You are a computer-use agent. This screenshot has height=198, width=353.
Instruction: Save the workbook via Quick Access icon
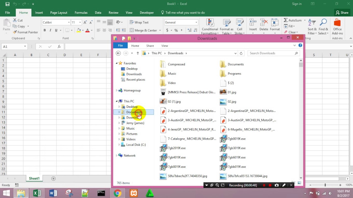[7, 4]
